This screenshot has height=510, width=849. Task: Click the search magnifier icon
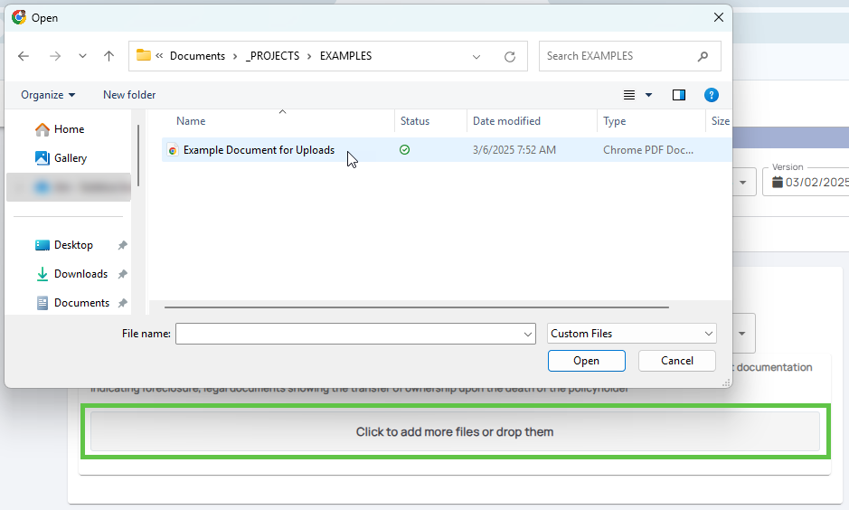(x=703, y=56)
